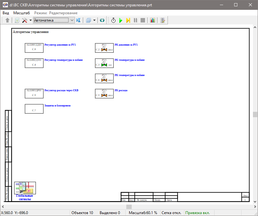This screenshot has height=216, width=258.
Task: Expand the arrow next to tools icon
Action: 30,20
